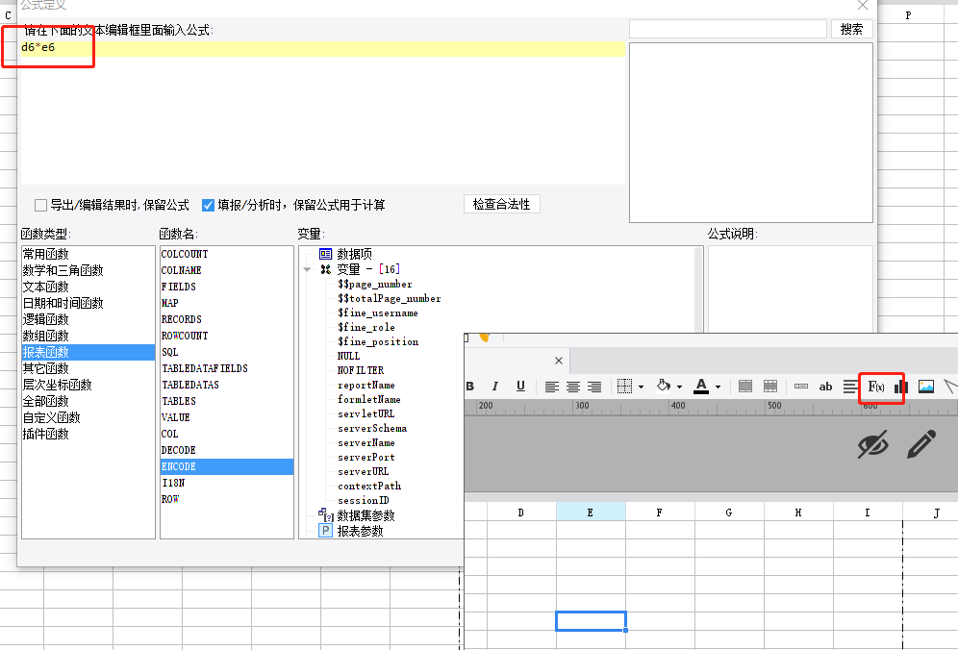Image resolution: width=958 pixels, height=650 pixels.
Task: Click the 报表参数 P icon
Action: pos(326,530)
